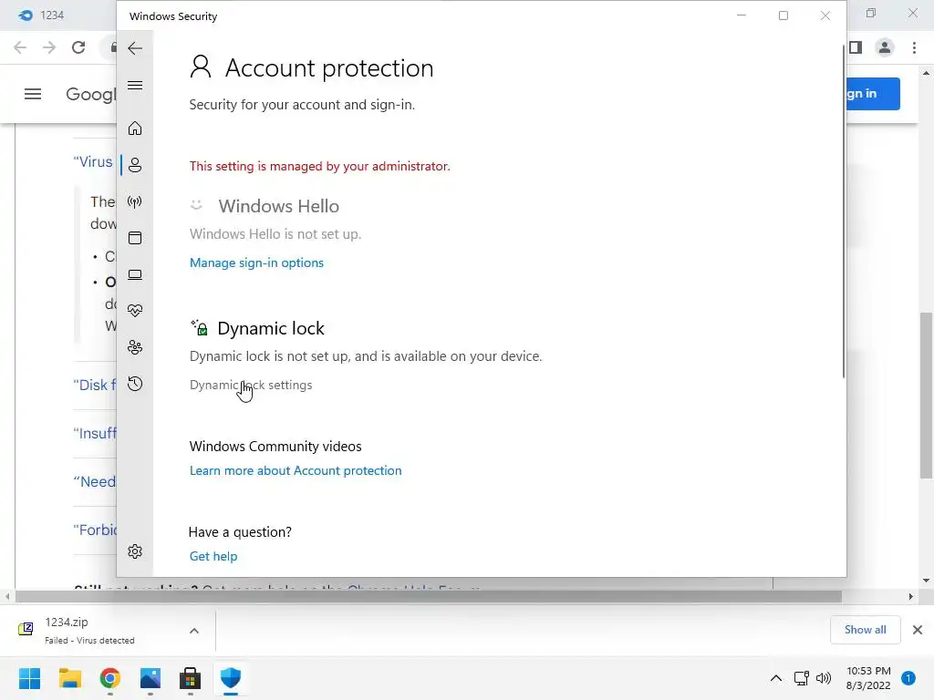Screen dimensions: 934x700
Task: Expand the "Insuff" help topic
Action: pos(95,433)
